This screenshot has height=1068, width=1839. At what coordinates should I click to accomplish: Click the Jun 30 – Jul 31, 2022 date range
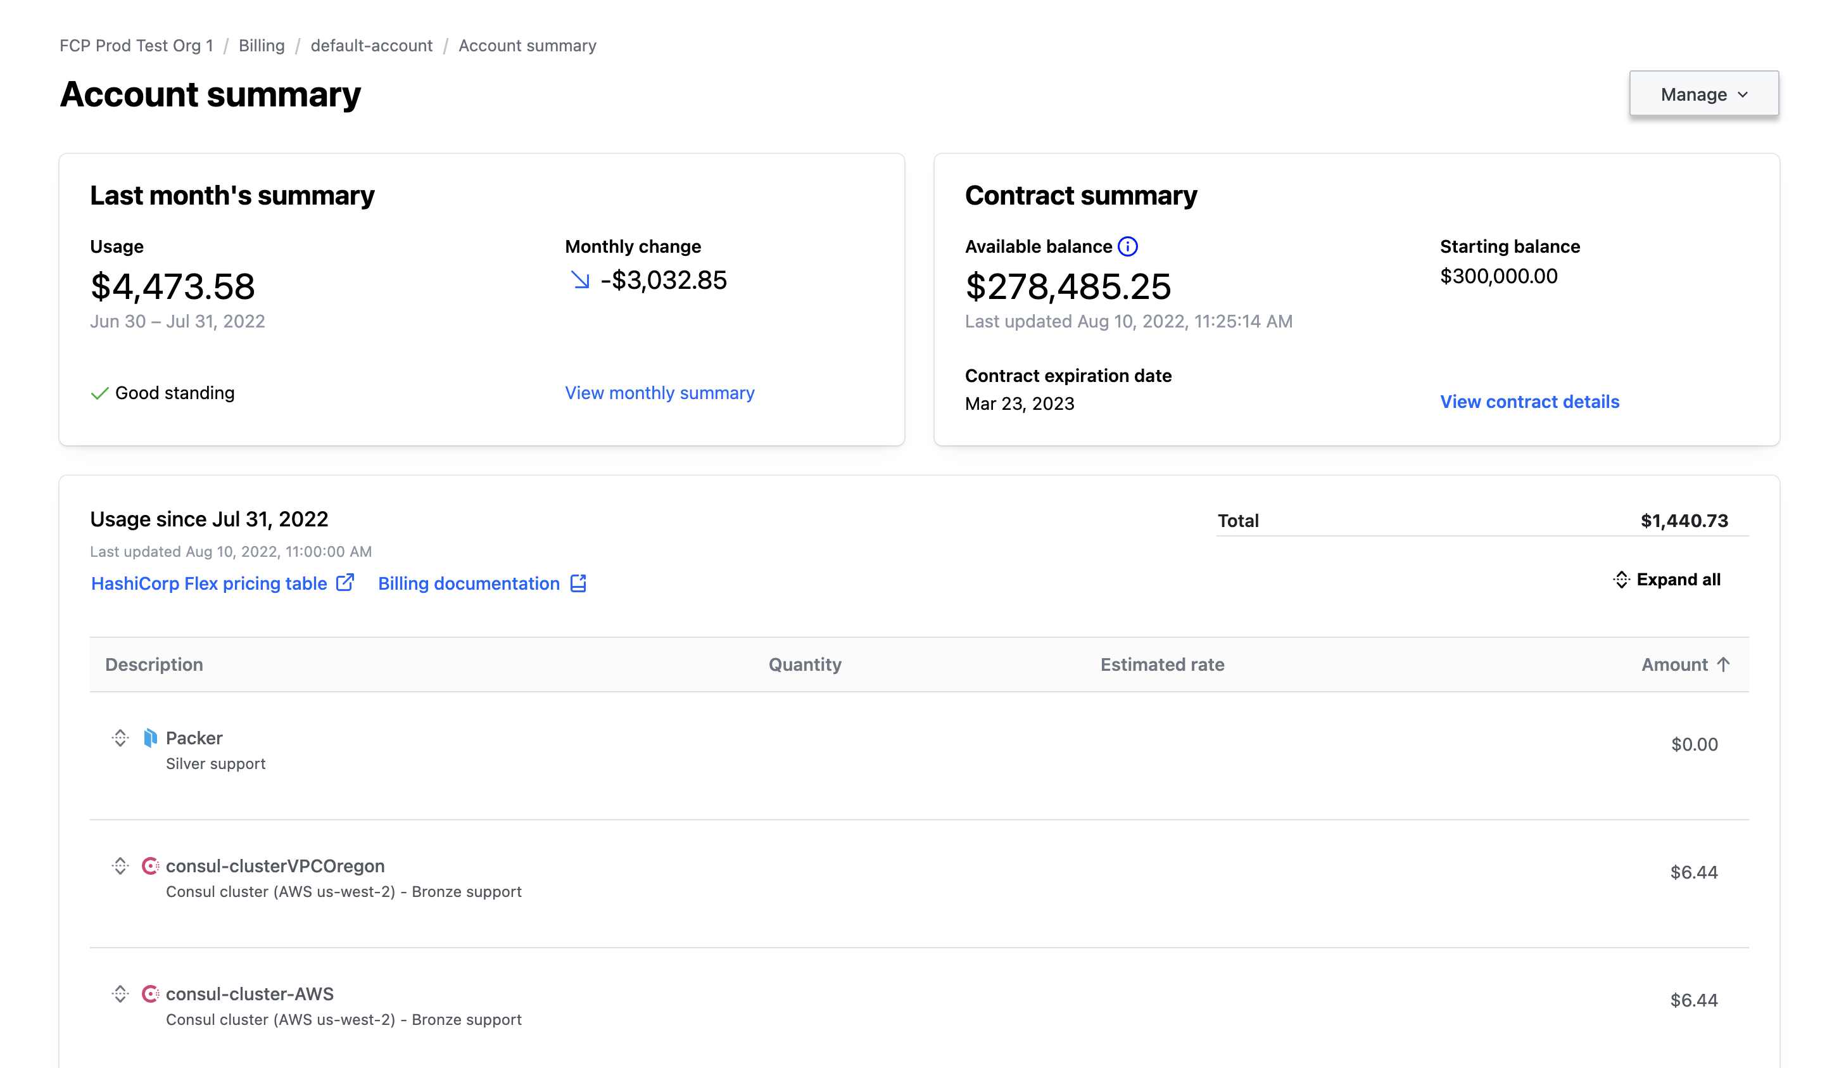click(177, 321)
